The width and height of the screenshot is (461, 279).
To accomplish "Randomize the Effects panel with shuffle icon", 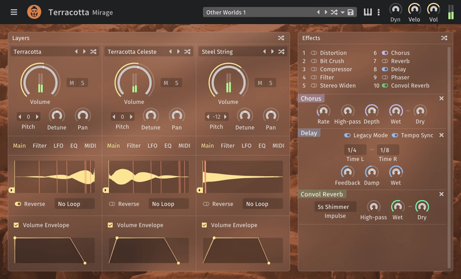I will tap(444, 38).
